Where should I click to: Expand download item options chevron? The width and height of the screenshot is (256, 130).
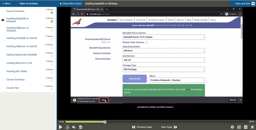point(110,100)
